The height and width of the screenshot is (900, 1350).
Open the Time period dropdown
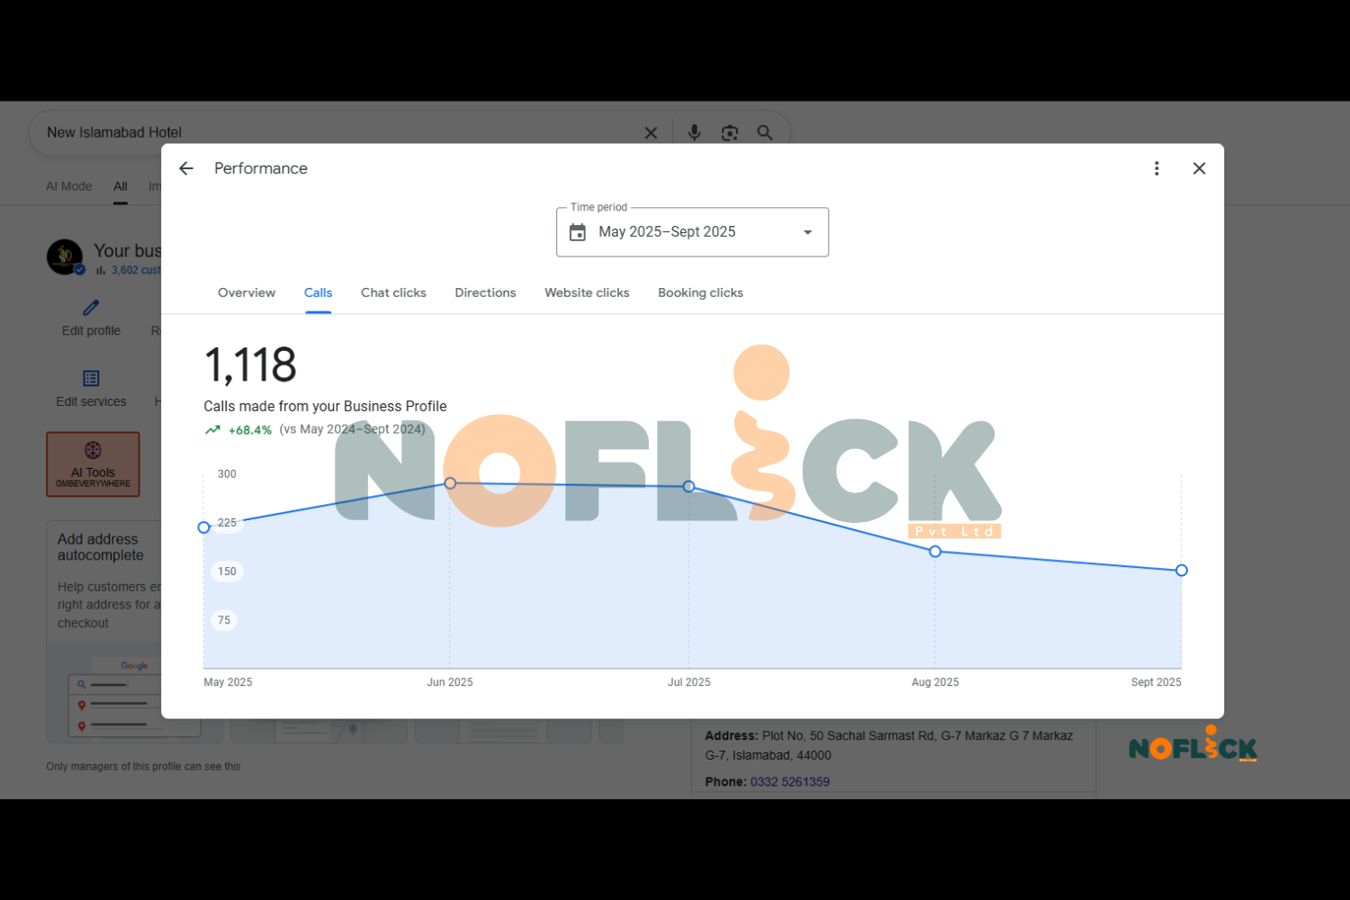pyautogui.click(x=692, y=232)
